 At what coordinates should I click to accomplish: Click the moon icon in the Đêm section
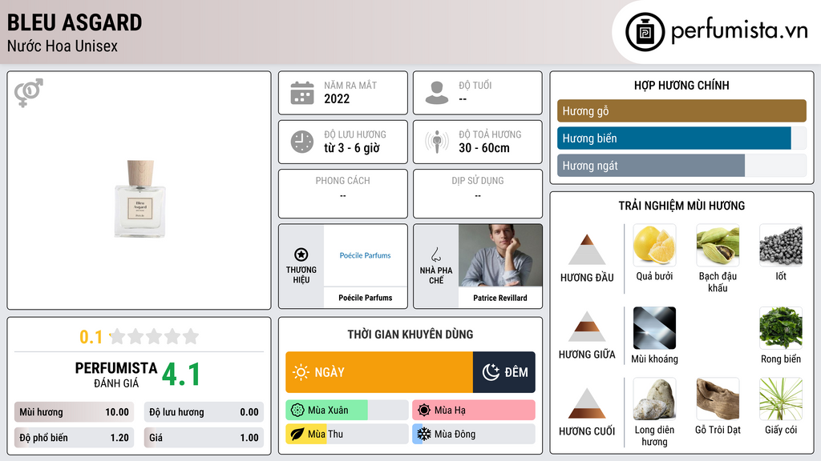click(491, 372)
